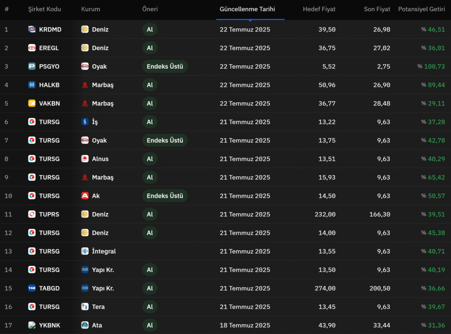
Task: Click the 232,00 target price cell
Action: click(x=325, y=214)
